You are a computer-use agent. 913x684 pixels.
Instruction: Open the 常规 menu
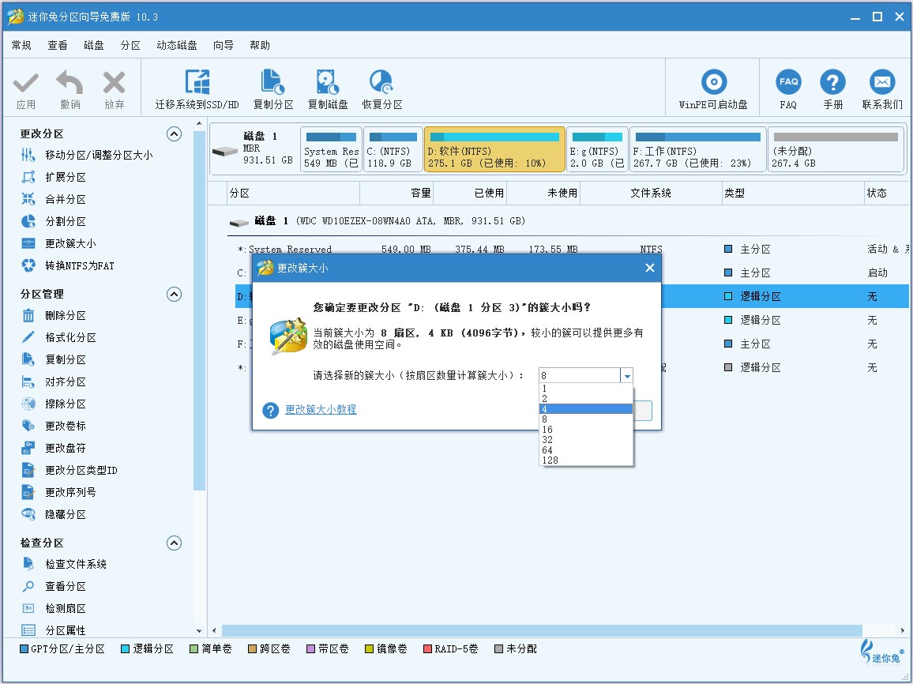pos(21,45)
